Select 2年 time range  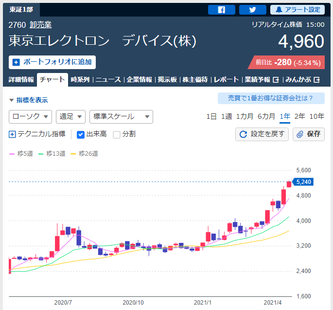[x=299, y=116]
